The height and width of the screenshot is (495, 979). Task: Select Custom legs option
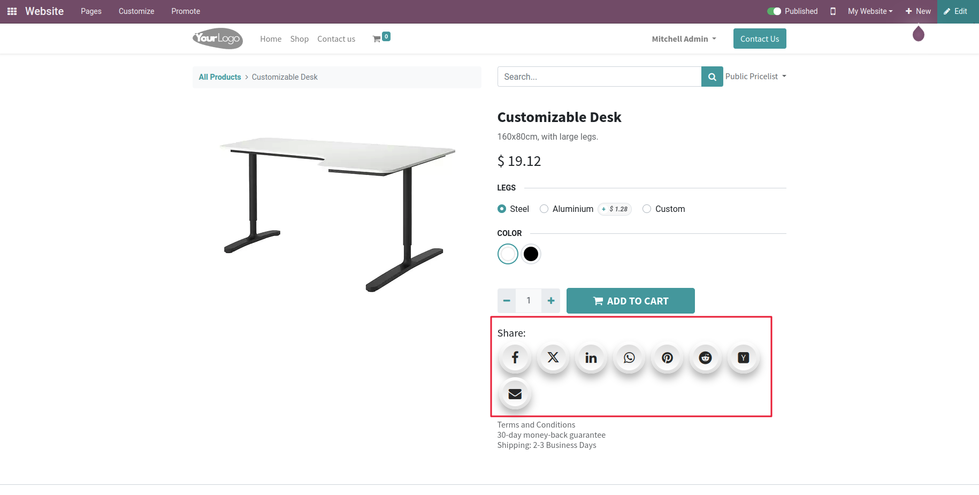coord(647,209)
